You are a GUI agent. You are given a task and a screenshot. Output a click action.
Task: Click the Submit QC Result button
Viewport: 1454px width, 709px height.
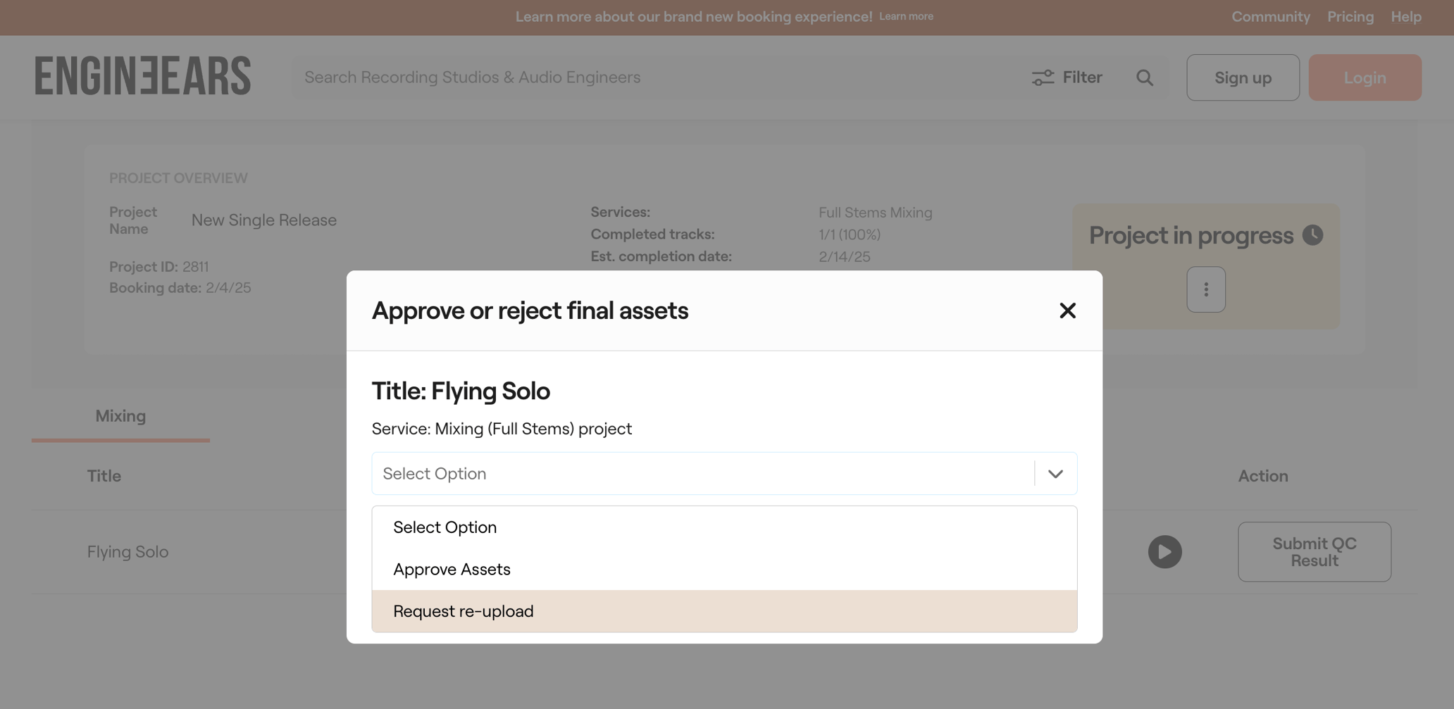(1313, 552)
